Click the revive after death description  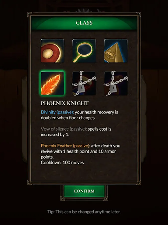click(81, 151)
